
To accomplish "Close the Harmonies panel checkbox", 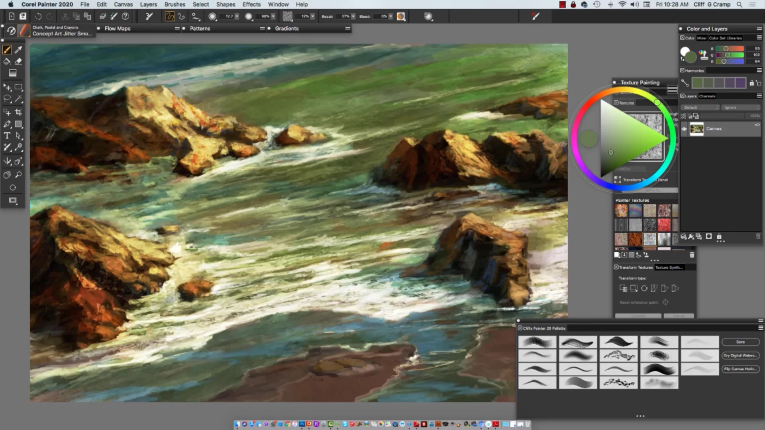I will (x=682, y=70).
